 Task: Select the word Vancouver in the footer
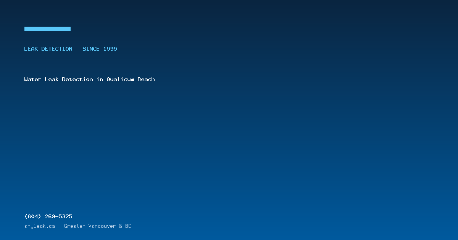point(102,226)
